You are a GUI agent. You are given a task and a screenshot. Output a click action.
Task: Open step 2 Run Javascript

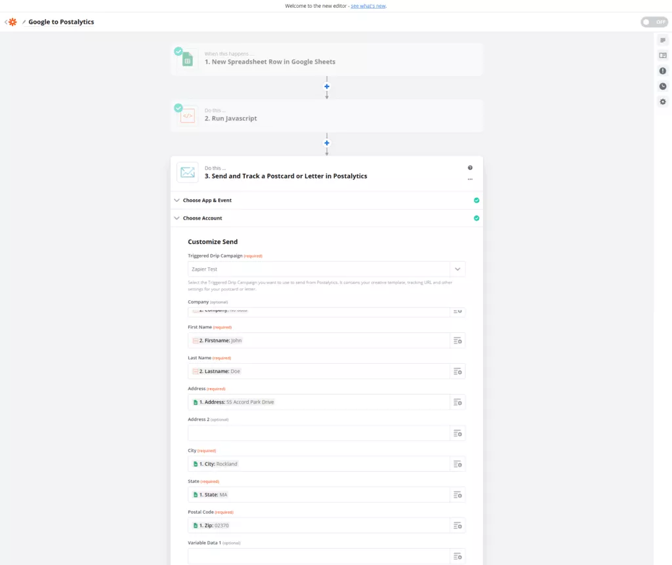(327, 116)
